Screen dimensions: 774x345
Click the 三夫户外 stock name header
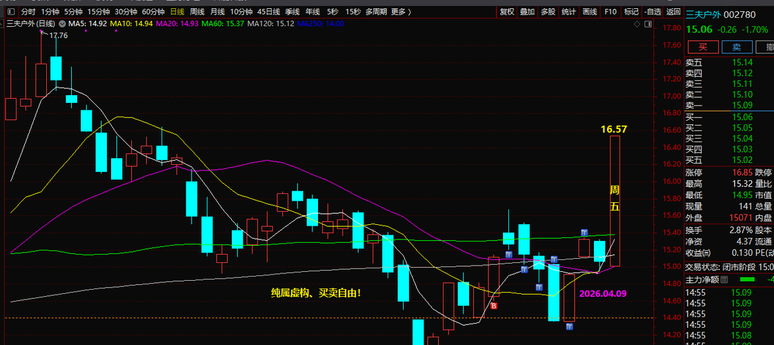click(x=703, y=14)
